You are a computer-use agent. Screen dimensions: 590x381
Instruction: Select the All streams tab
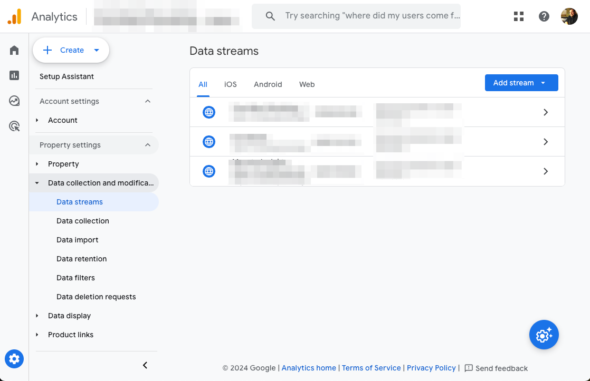tap(203, 84)
